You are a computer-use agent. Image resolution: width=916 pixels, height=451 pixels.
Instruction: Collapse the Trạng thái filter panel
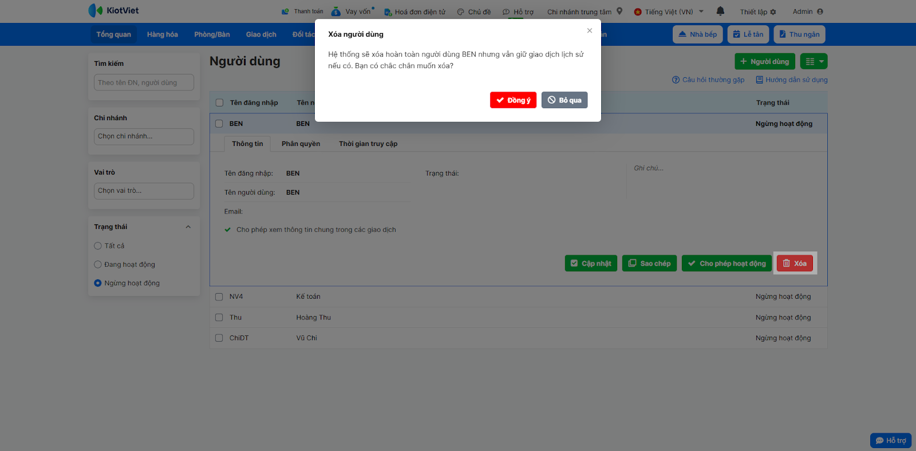(x=188, y=227)
